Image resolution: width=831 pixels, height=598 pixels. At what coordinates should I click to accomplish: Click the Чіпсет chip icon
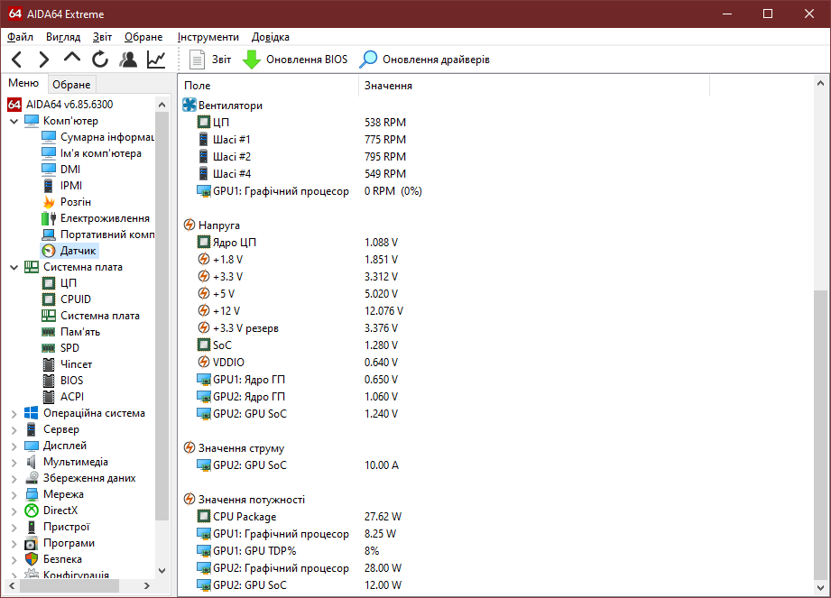(x=49, y=364)
